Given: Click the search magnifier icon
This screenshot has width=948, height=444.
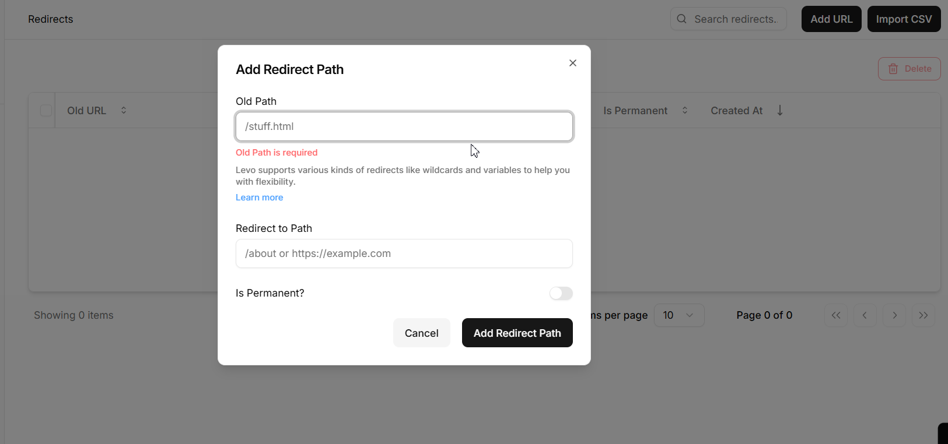Looking at the screenshot, I should tap(681, 19).
